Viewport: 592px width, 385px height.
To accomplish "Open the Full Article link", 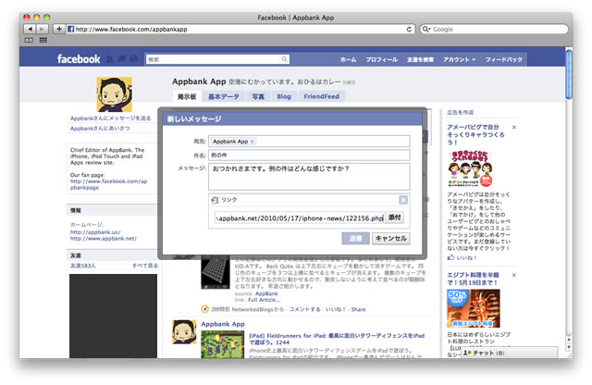I will [265, 300].
